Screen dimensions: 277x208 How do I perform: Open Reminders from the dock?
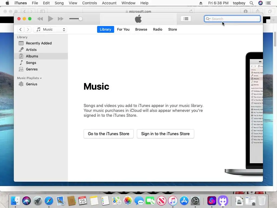pos(105,201)
